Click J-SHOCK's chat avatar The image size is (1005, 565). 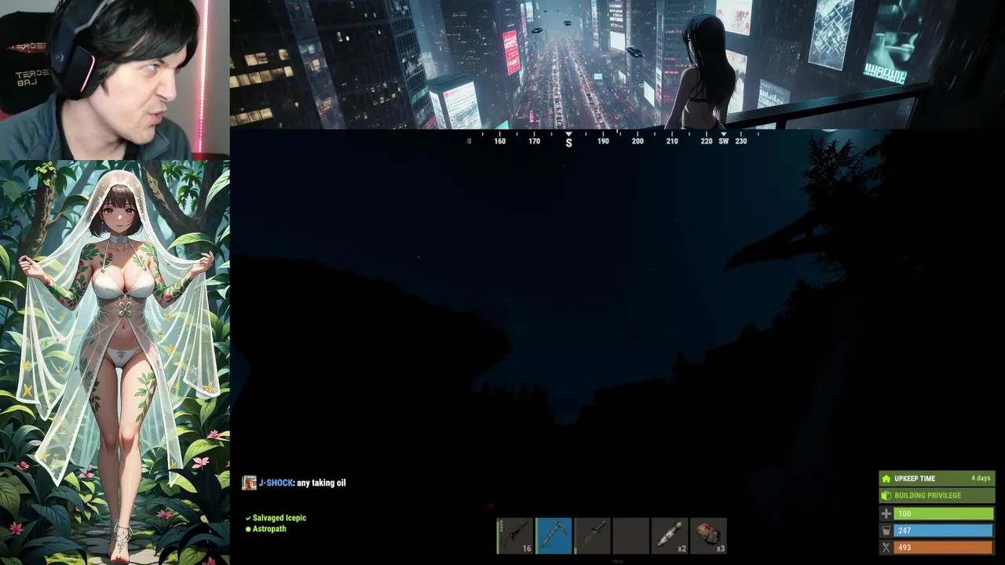(x=249, y=483)
